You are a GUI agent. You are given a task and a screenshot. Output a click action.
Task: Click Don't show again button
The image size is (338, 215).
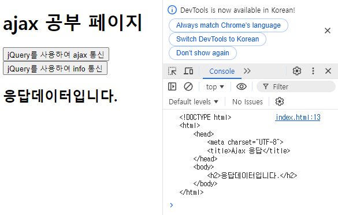click(203, 53)
